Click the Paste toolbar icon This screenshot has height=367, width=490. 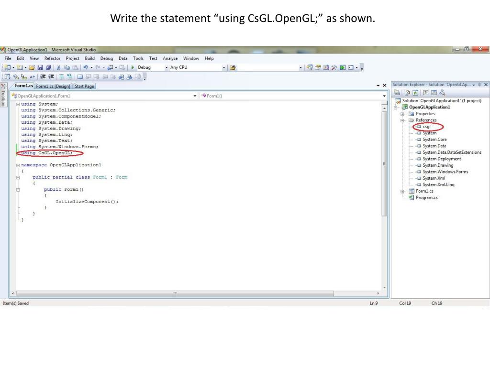coord(75,67)
